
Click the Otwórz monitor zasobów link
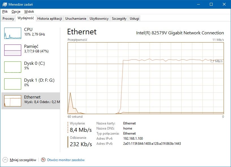(x=66, y=160)
